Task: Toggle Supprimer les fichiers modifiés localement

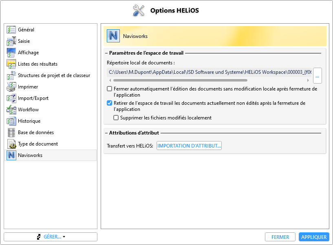Action: [x=116, y=118]
